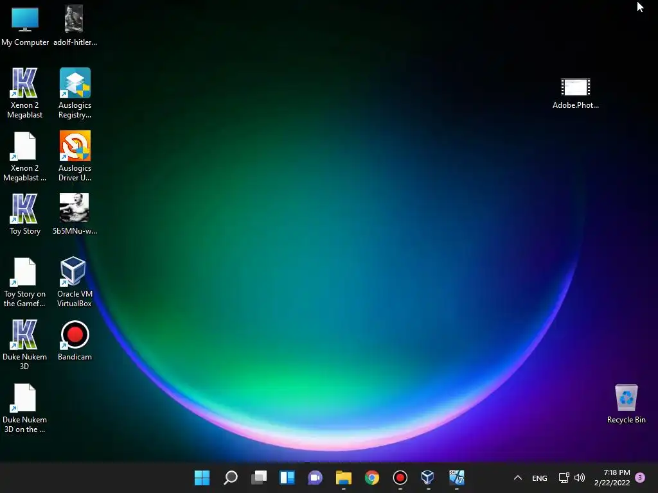
Task: Select the My Computer desktop icon
Action: pyautogui.click(x=25, y=26)
